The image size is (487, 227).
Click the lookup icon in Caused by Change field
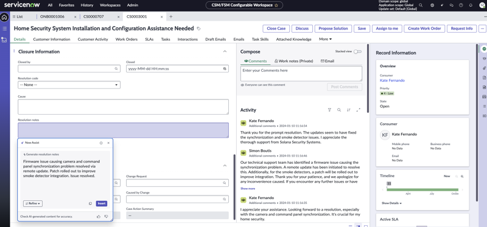pyautogui.click(x=225, y=199)
